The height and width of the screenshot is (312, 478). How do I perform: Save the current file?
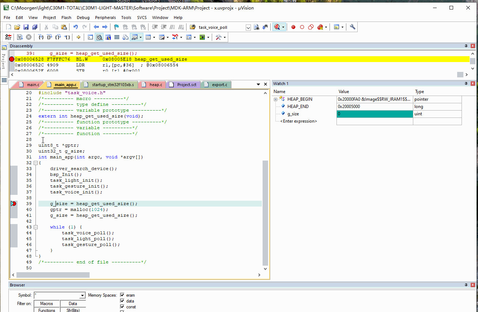26,27
